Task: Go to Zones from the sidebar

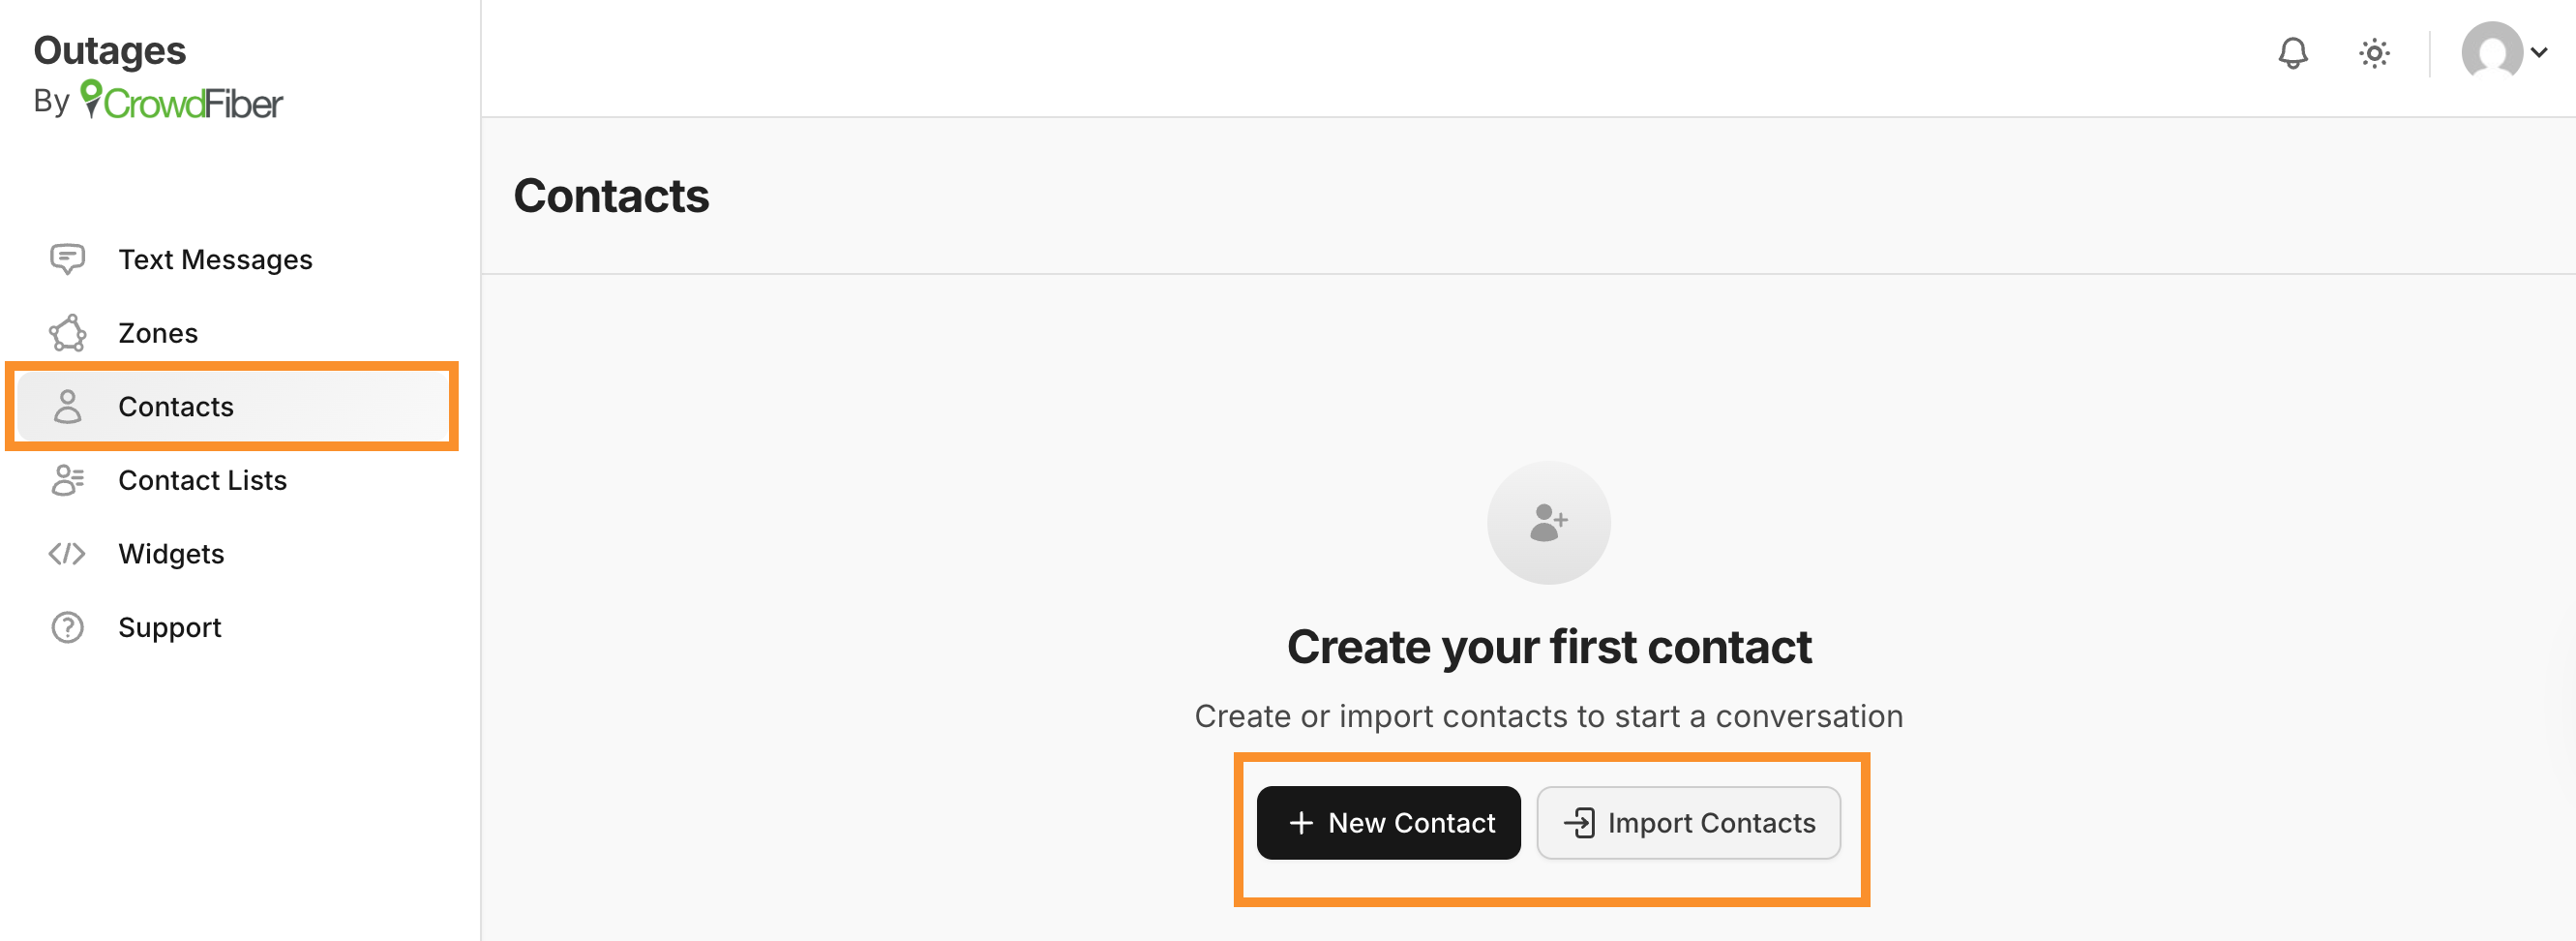Action: coord(157,333)
